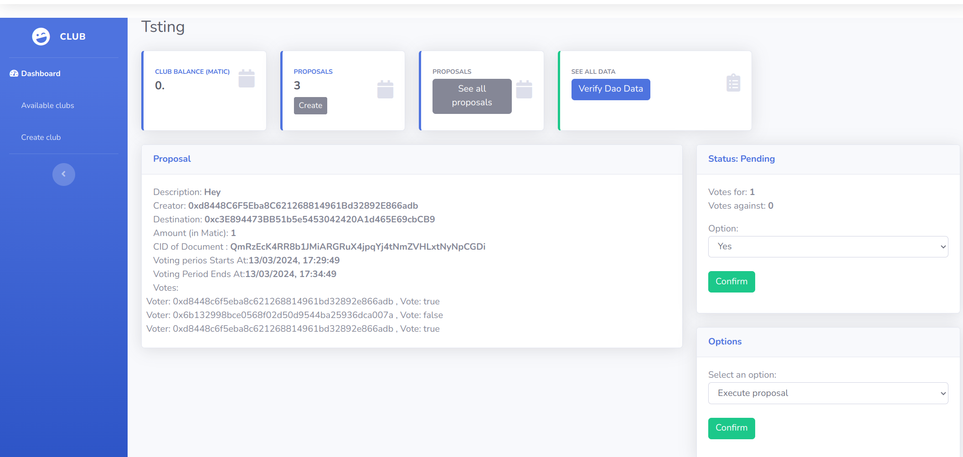Click the Tsting club page title
The width and height of the screenshot is (963, 457).
(x=163, y=27)
